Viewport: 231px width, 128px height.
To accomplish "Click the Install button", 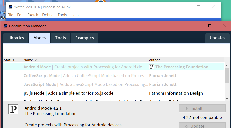I will click(x=202, y=108).
